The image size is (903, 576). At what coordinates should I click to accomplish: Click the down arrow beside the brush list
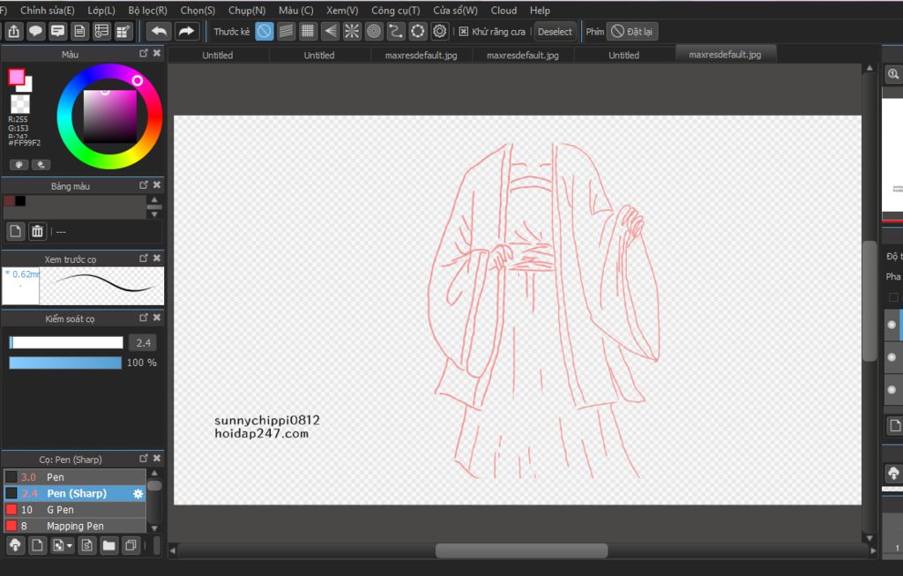click(154, 527)
